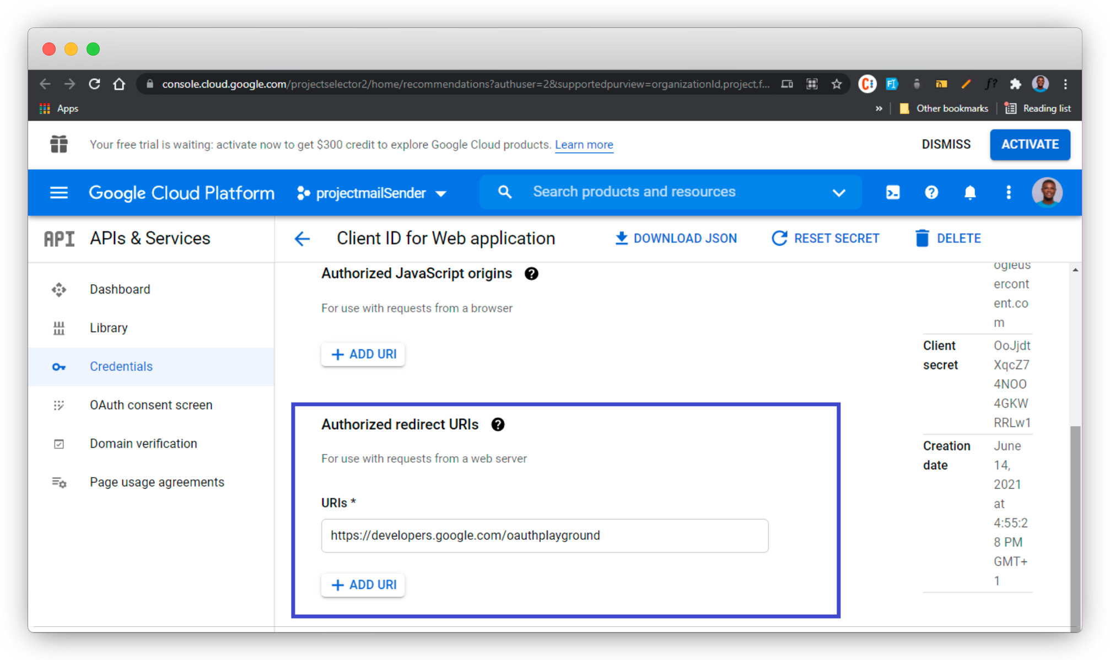This screenshot has width=1110, height=660.
Task: Open the Reading list
Action: (1038, 109)
